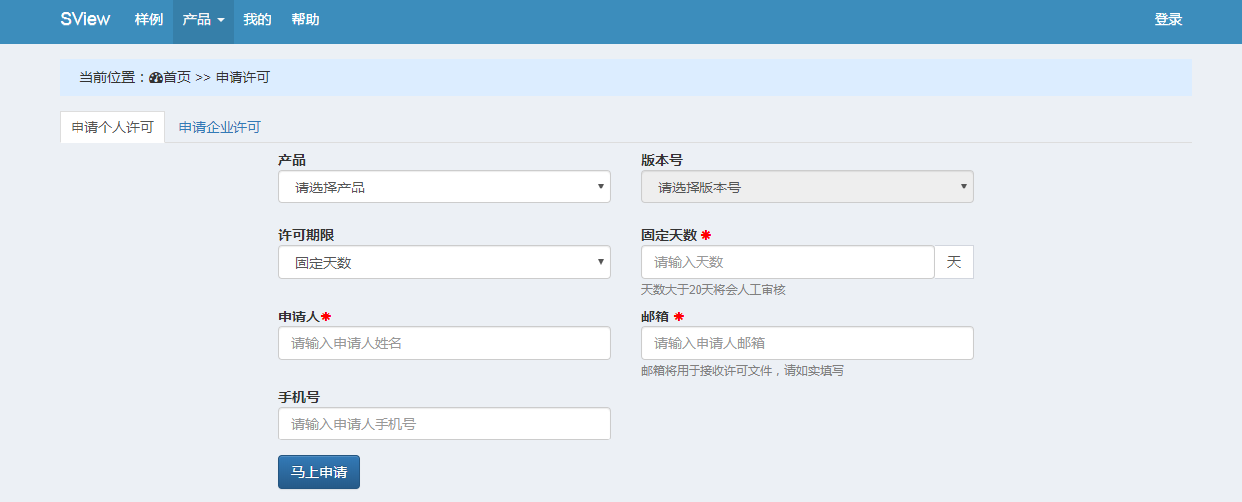Click the dashboard icon beside 首页
The image size is (1242, 502).
[x=156, y=77]
